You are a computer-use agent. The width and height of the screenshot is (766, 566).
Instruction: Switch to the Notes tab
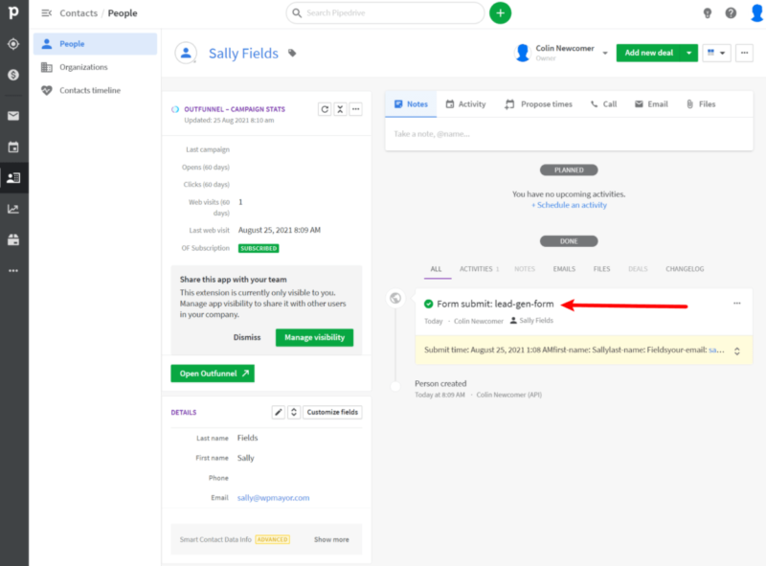click(x=411, y=104)
